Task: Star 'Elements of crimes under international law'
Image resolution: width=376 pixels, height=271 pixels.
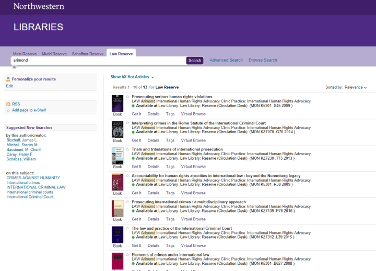Action: tap(127, 255)
